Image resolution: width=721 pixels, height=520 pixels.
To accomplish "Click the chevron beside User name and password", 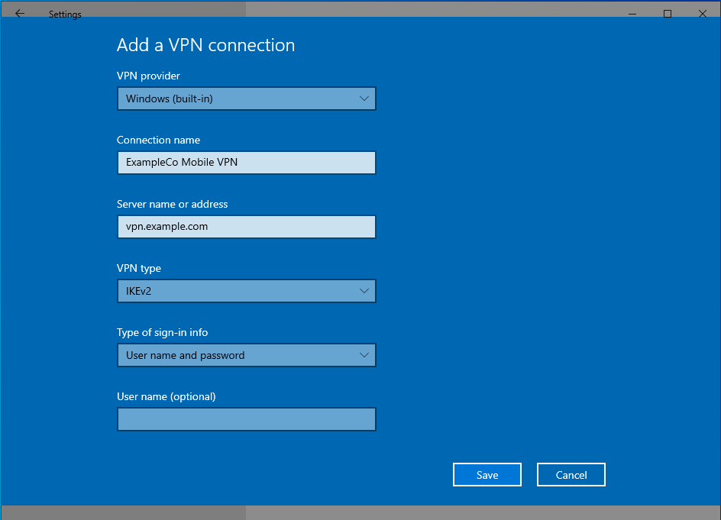I will pos(364,355).
